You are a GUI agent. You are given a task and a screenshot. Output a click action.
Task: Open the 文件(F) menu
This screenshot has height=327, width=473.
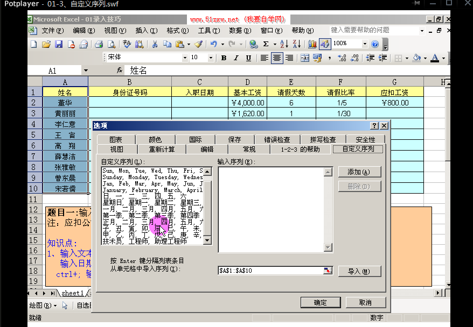click(x=52, y=31)
